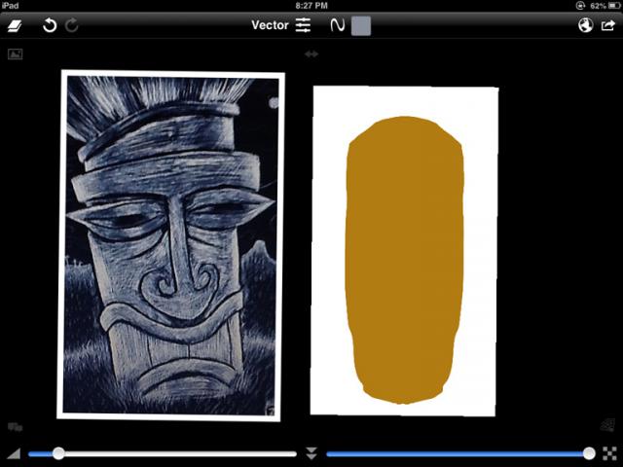This screenshot has width=623, height=467.
Task: Tap the grayed-out redo arrow
Action: coord(72,25)
